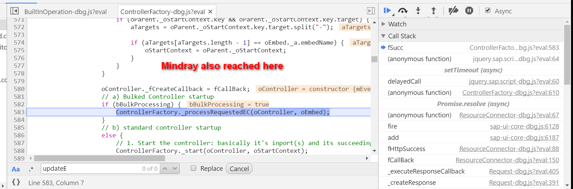Toggle pause on exceptions button
This screenshot has height=189, width=573.
coord(469,11)
